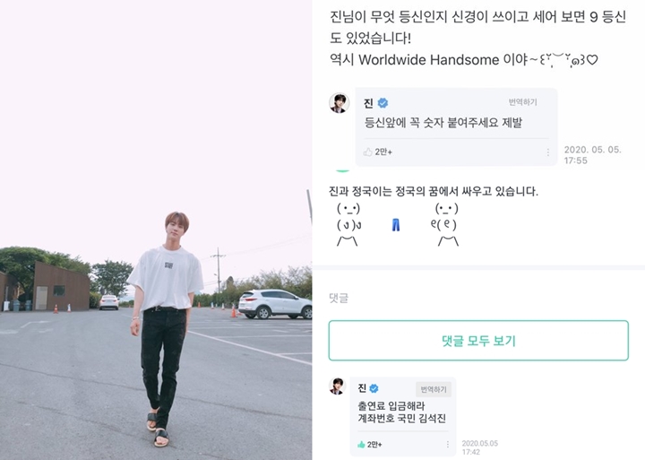This screenshot has width=645, height=460.
Task: Open the photo of the man walking in the parking lot
Action: 156,230
